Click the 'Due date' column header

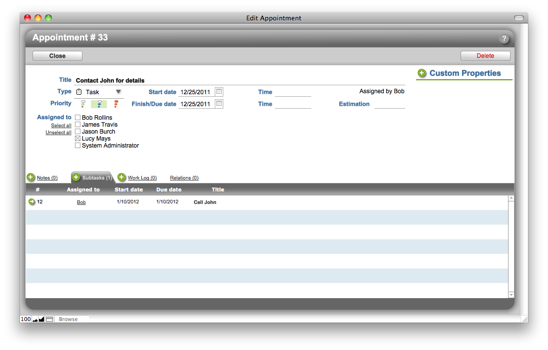pyautogui.click(x=169, y=189)
